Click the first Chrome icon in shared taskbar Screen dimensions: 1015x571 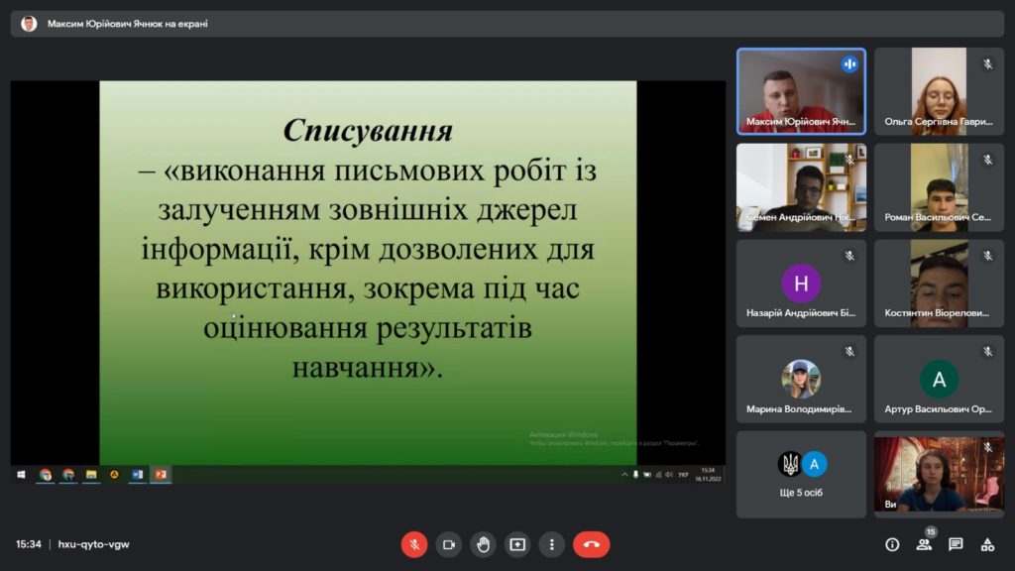pyautogui.click(x=45, y=475)
